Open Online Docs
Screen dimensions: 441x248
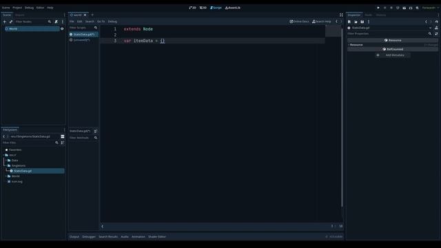coord(299,21)
